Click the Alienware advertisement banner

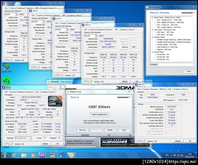[x=125, y=143]
